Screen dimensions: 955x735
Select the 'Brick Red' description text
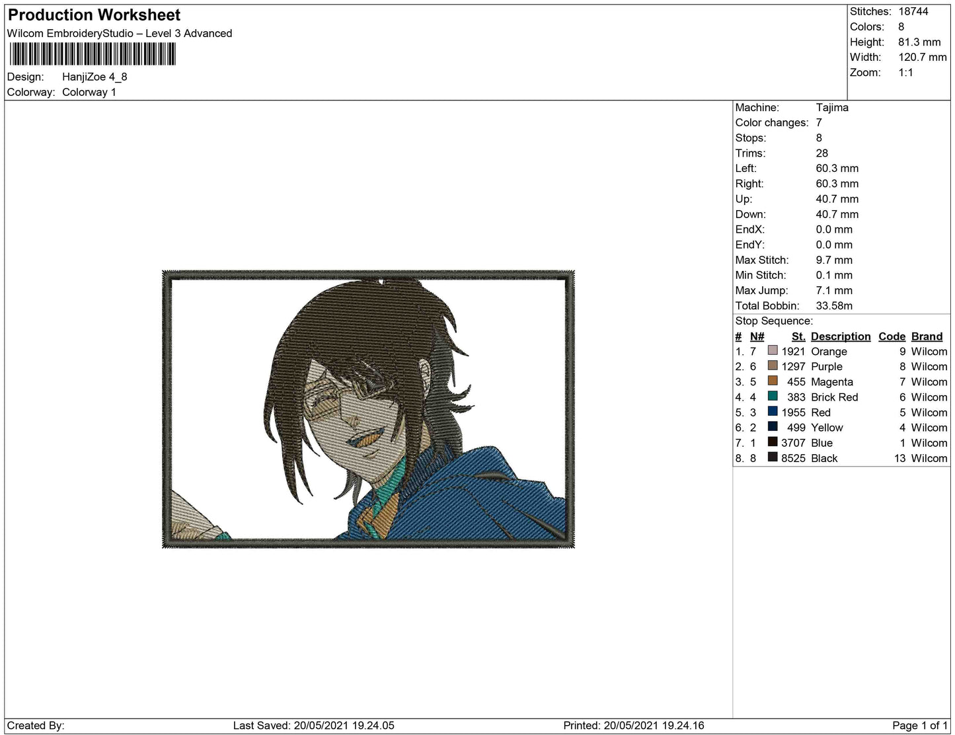click(834, 397)
